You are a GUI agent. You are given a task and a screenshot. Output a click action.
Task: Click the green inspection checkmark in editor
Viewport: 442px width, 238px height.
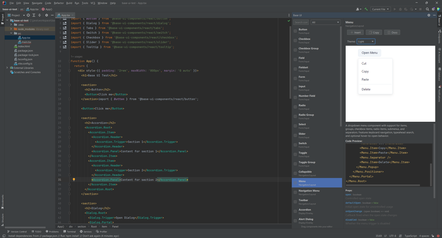click(x=289, y=21)
